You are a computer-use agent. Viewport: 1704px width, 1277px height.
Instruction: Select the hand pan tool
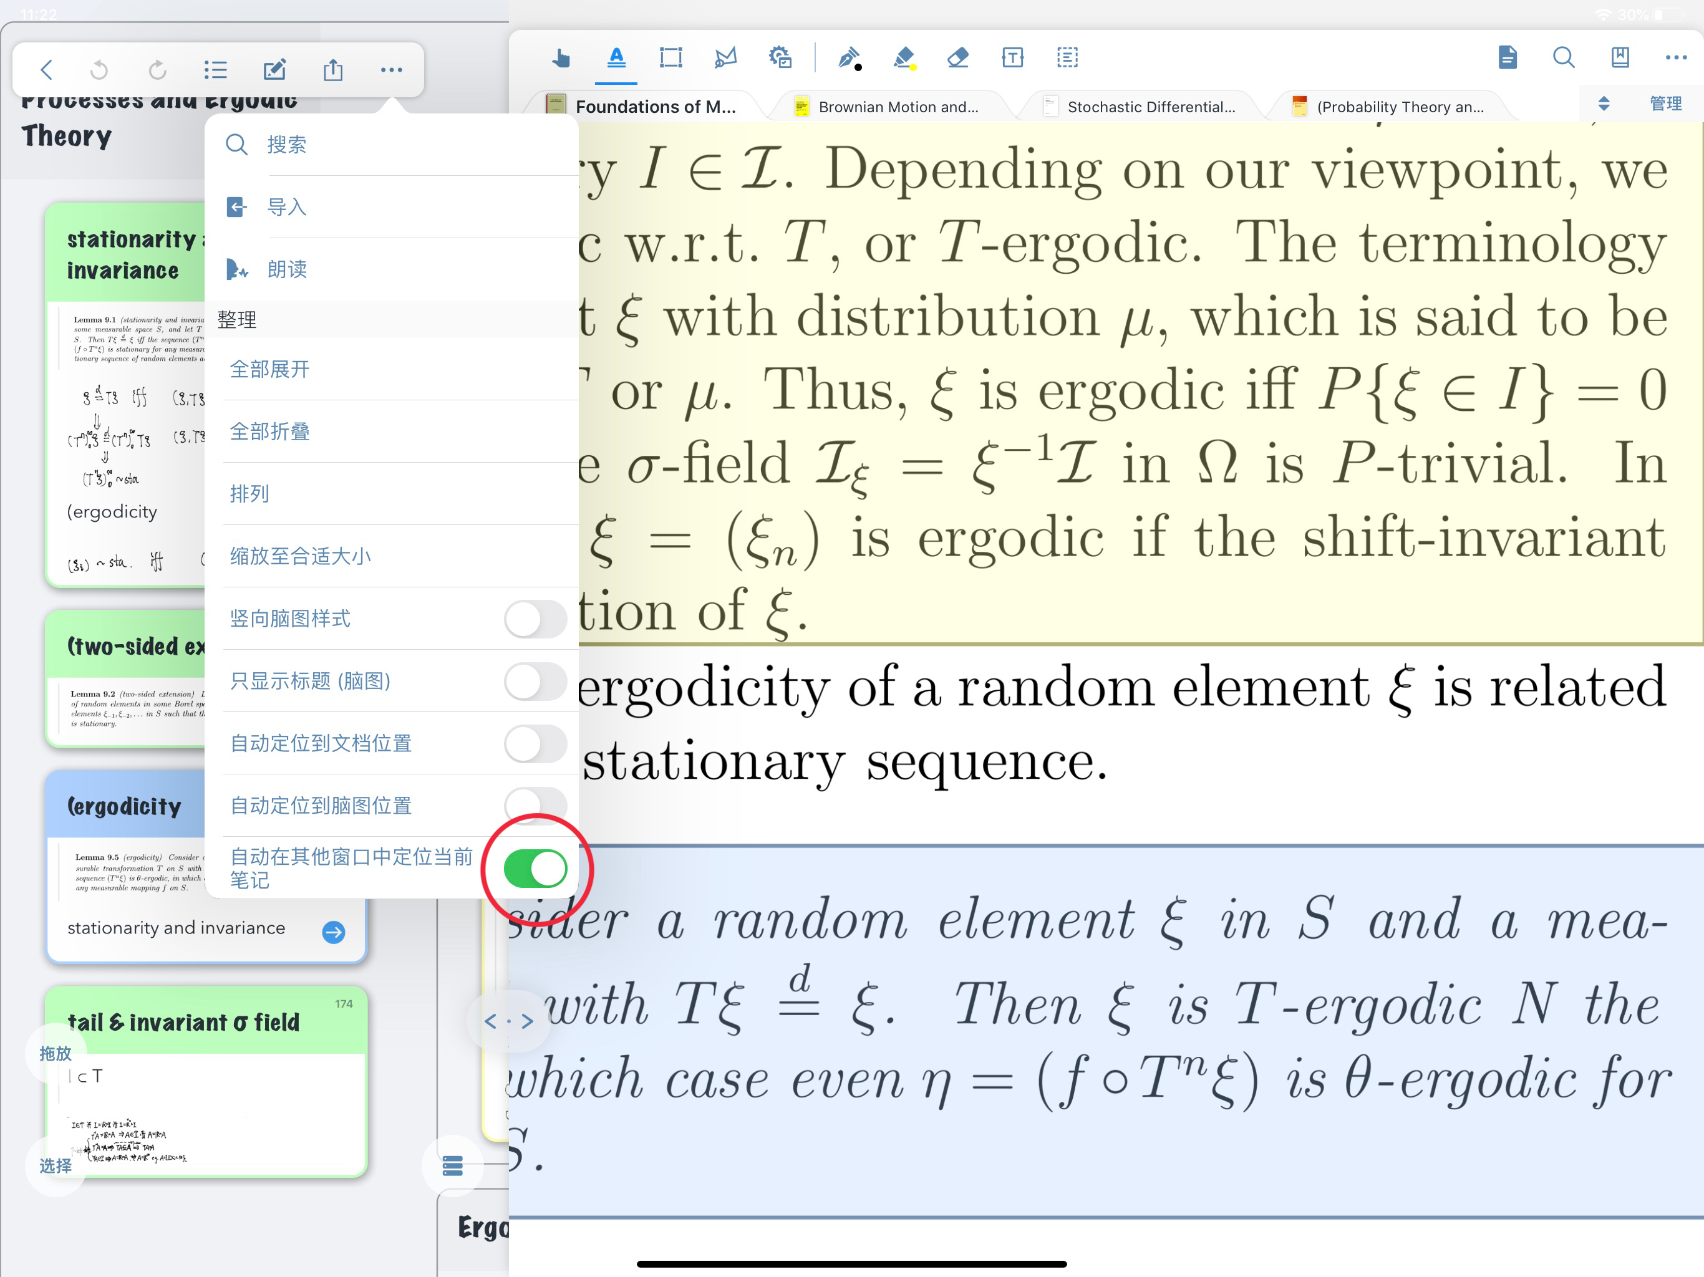click(561, 58)
